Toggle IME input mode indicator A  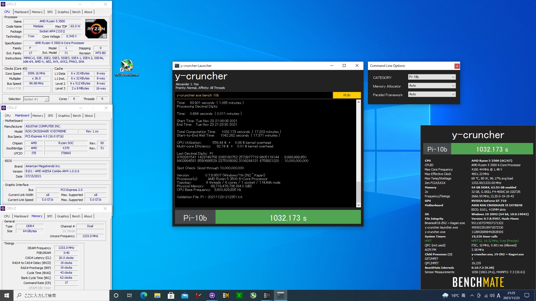point(499,295)
